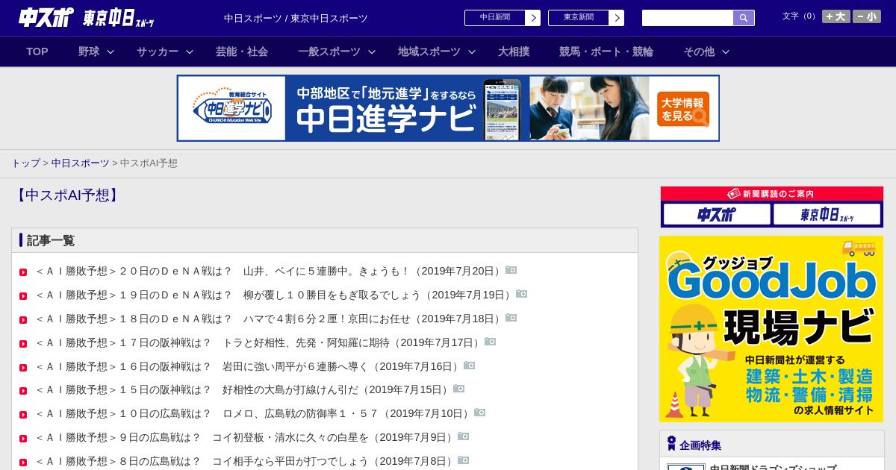Click the arrow beside 中日新聞
Screen dimensions: 896x470
coord(533,18)
